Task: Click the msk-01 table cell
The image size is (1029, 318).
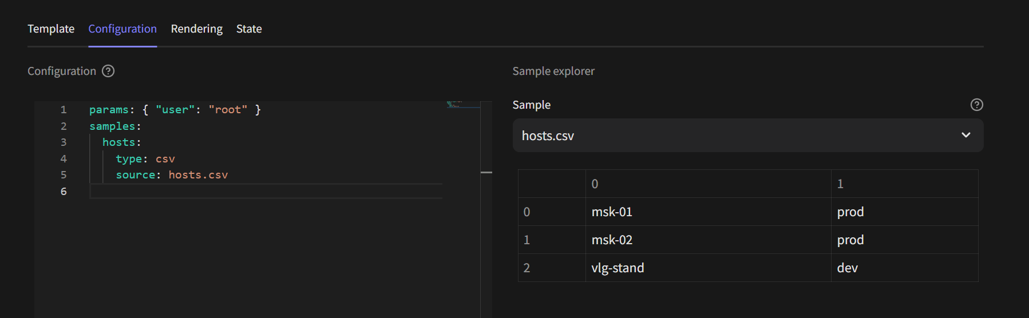Action: (612, 212)
